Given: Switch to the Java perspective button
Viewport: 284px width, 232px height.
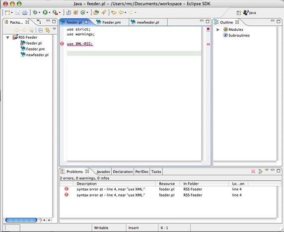Looking at the screenshot, I should (x=250, y=13).
